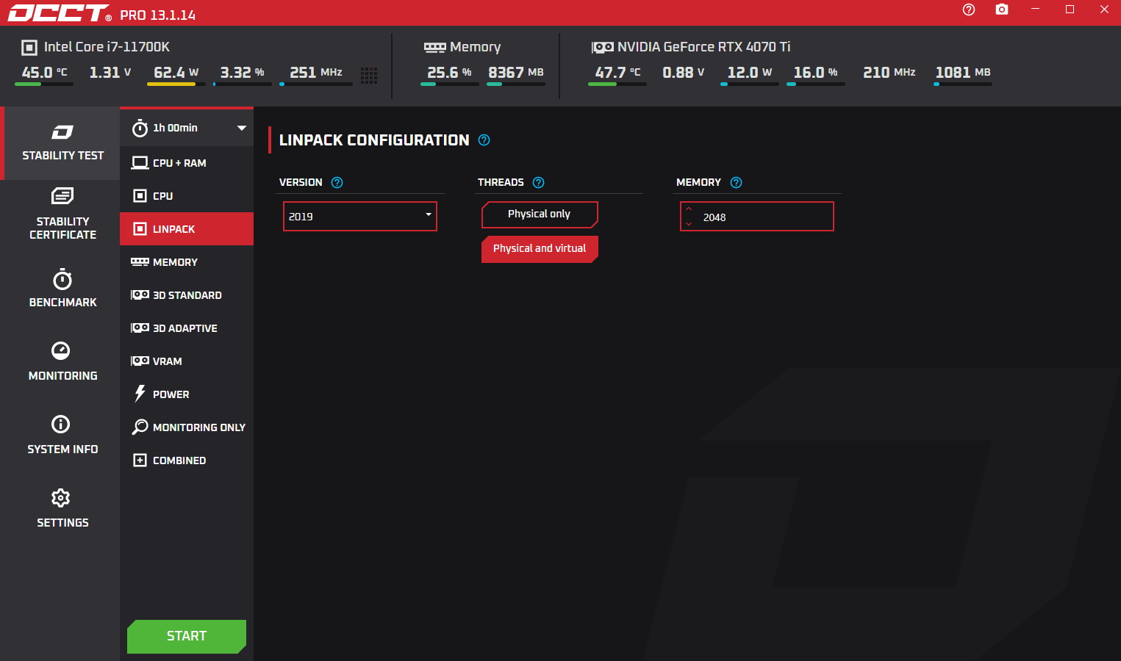Click the GPU voltage 0.88 V reading

[x=684, y=73]
